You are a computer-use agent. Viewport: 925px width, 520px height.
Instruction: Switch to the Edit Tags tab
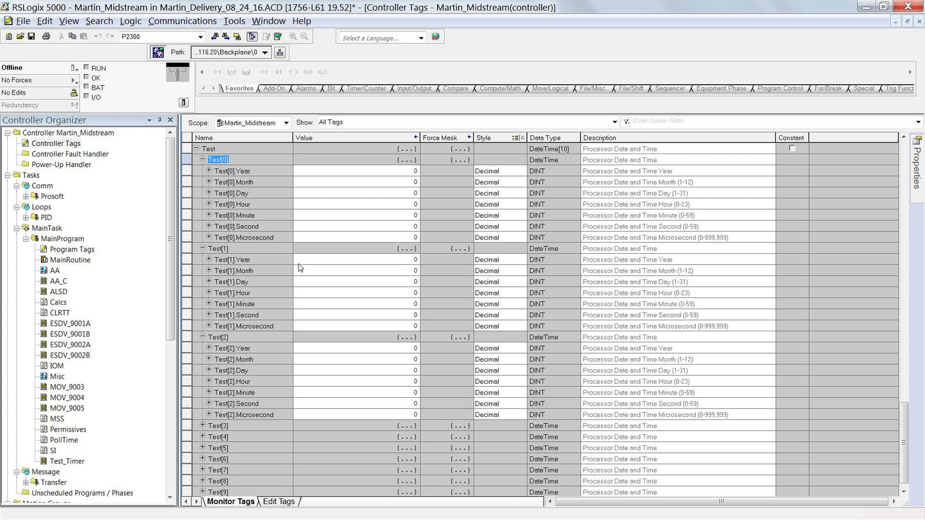(x=278, y=501)
